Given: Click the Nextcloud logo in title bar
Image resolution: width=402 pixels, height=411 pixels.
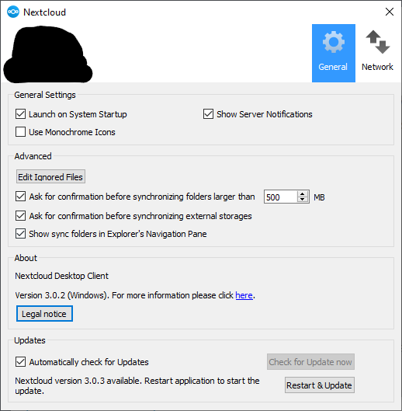Looking at the screenshot, I should tap(13, 12).
